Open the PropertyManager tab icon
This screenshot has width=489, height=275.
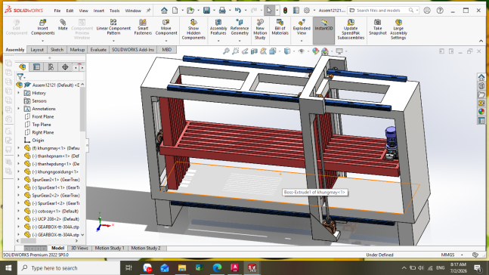click(x=36, y=66)
